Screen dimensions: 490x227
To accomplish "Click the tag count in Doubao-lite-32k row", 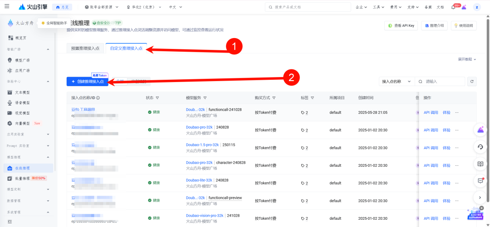I will coord(304,184).
